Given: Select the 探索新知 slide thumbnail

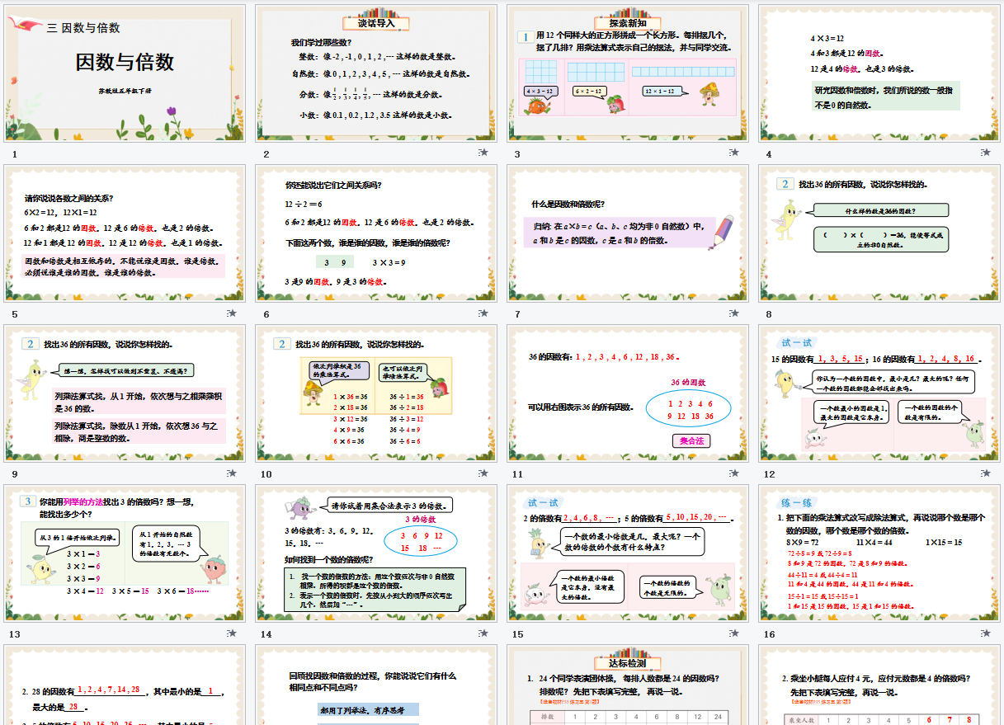Looking at the screenshot, I should (x=628, y=73).
